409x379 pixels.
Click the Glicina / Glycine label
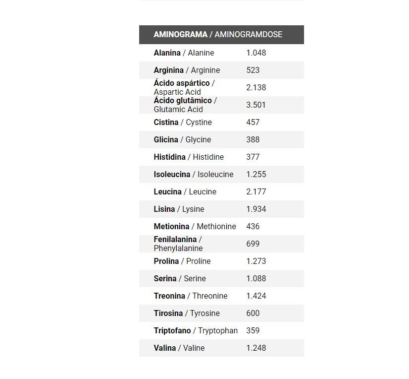(x=182, y=140)
